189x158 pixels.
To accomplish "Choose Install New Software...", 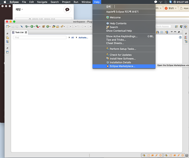I will pyautogui.click(x=124, y=59).
